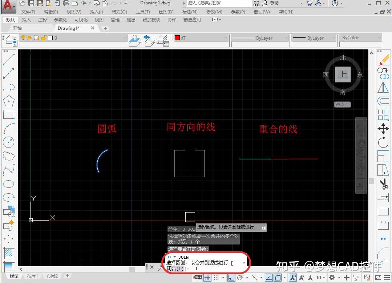Select the Move tool
Image resolution: width=392 pixels, height=283 pixels.
click(383, 129)
